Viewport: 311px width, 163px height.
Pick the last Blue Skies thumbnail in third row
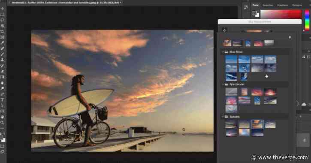[244, 76]
